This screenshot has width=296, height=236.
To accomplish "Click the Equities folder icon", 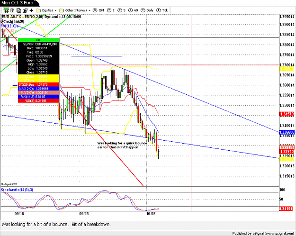I will (x=38, y=10).
